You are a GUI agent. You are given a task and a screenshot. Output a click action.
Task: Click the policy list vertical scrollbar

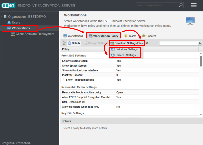pos(201,61)
